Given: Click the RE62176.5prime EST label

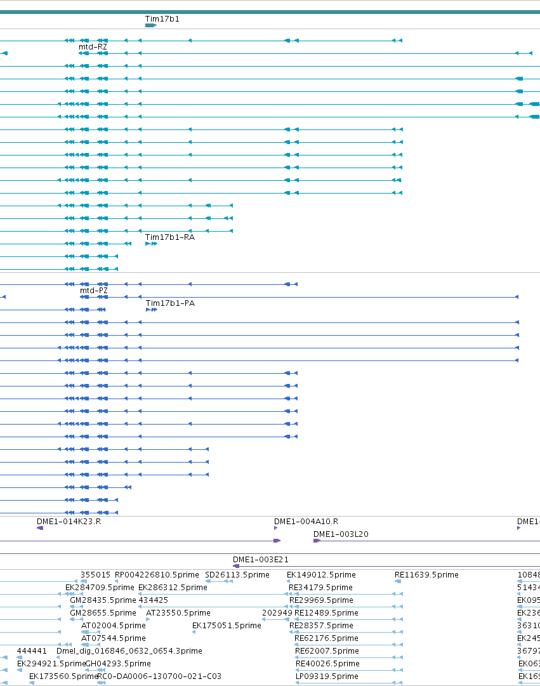Looking at the screenshot, I should pos(326,638).
